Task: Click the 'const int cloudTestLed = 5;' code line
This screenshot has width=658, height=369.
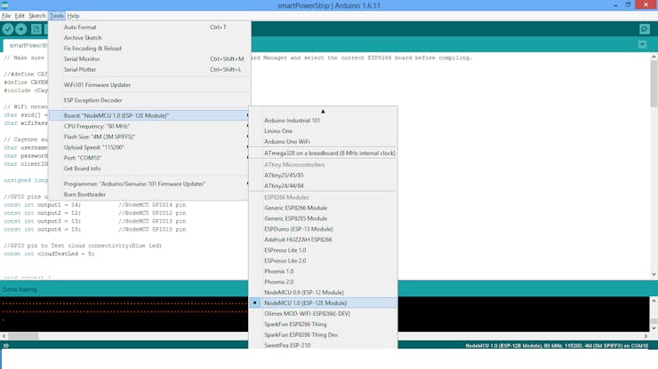Action: pos(49,254)
